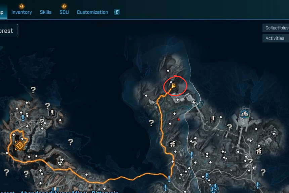Open the Inventory tab
The height and width of the screenshot is (193, 289).
point(22,12)
